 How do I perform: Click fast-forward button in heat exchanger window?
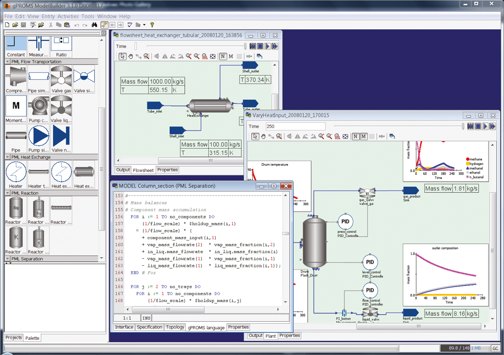[x=275, y=46]
